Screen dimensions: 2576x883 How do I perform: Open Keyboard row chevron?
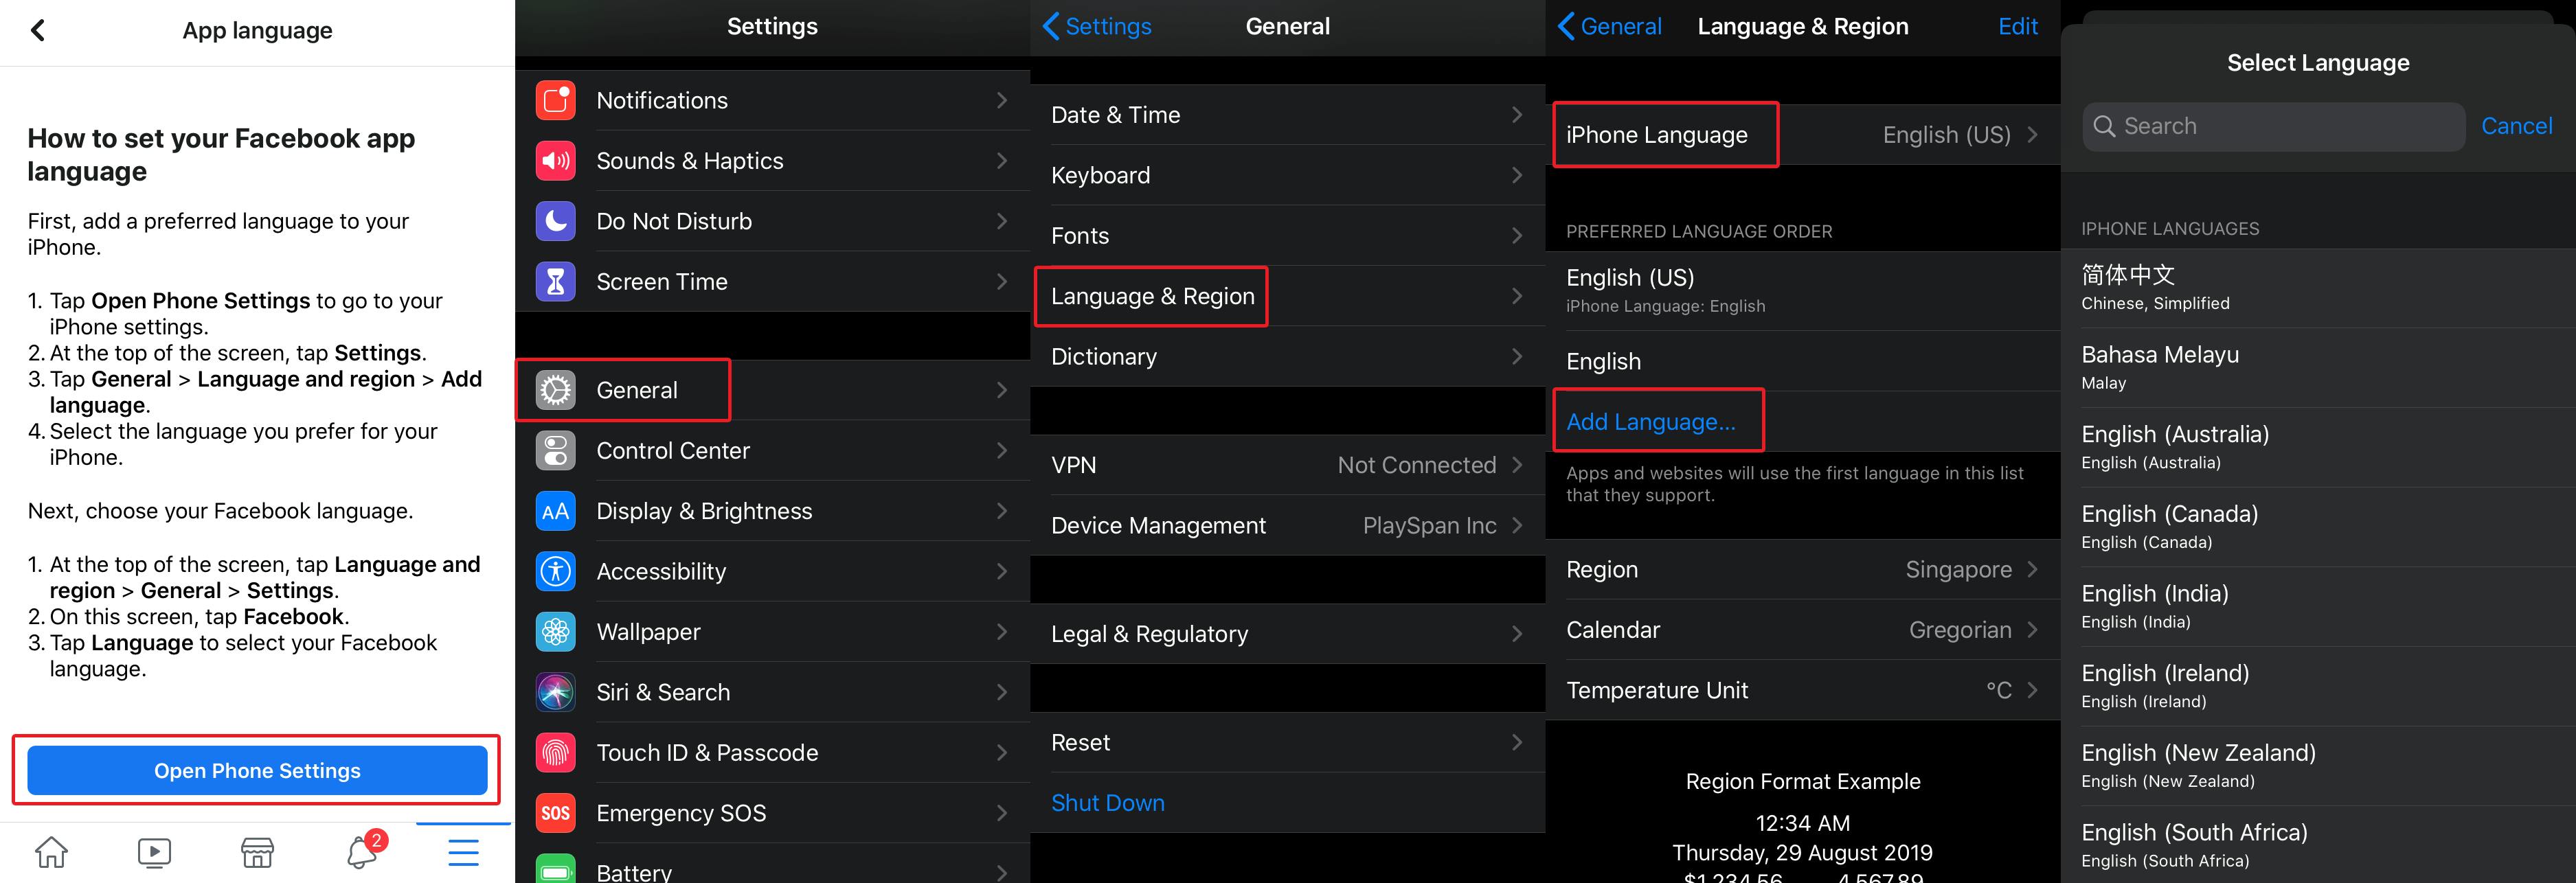(x=1517, y=175)
